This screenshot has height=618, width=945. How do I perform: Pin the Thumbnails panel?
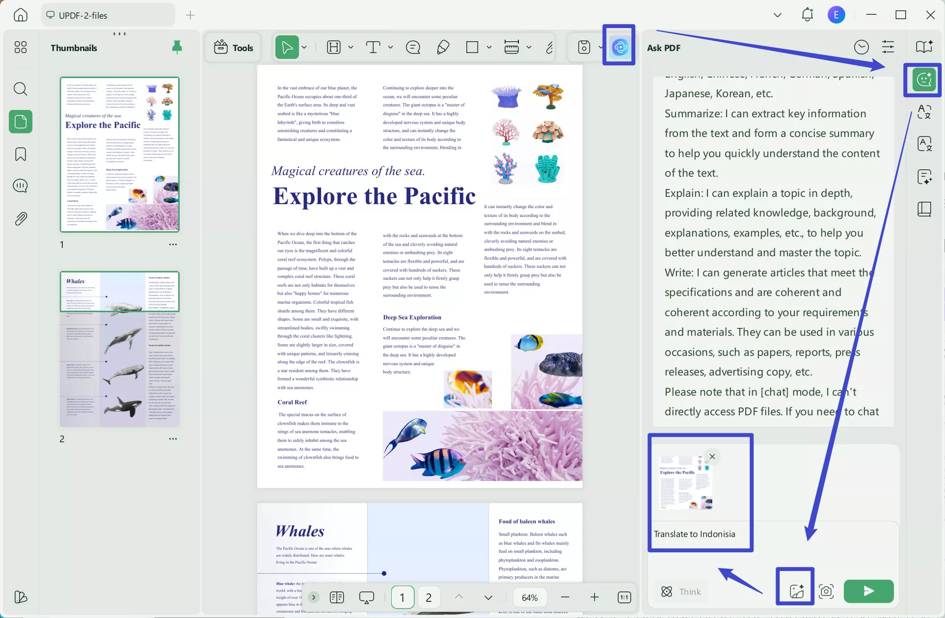tap(177, 47)
